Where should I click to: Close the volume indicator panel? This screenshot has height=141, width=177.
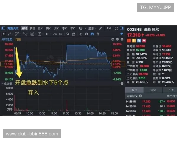pos(122,83)
